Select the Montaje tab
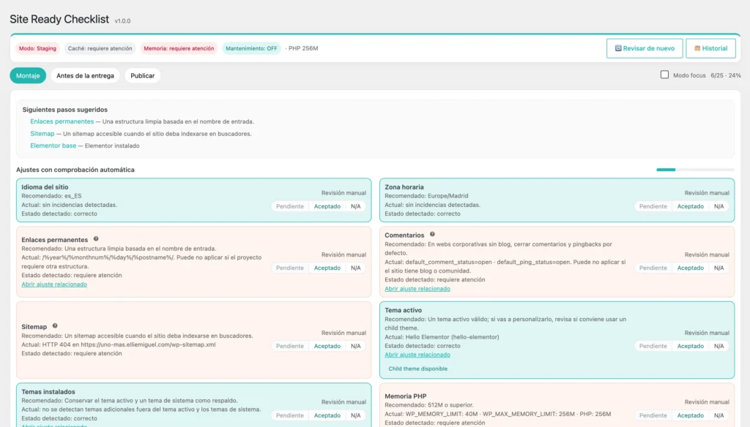This screenshot has width=750, height=427. [x=28, y=75]
